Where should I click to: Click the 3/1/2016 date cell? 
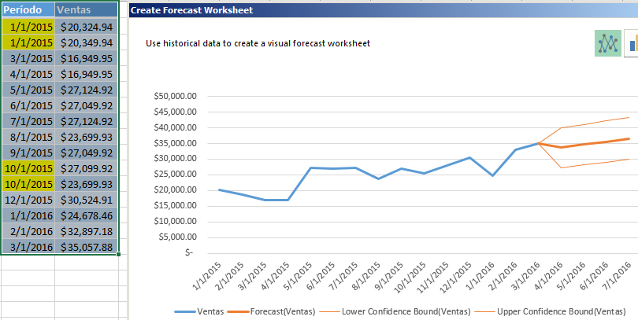pos(28,247)
